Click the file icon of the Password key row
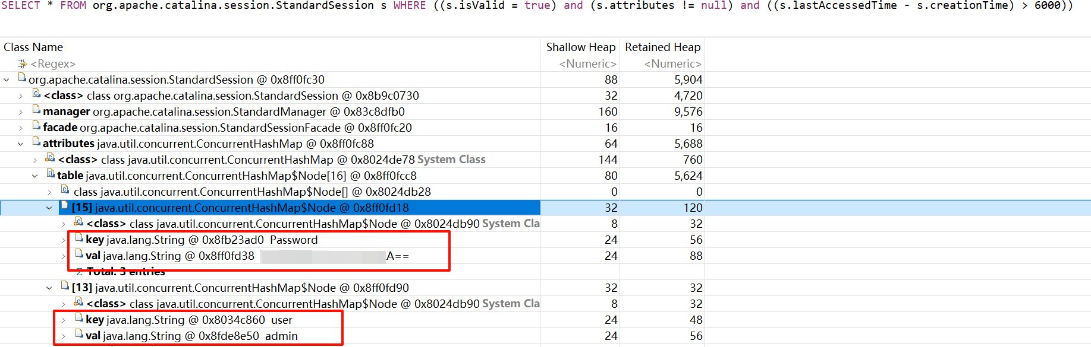 (x=79, y=238)
